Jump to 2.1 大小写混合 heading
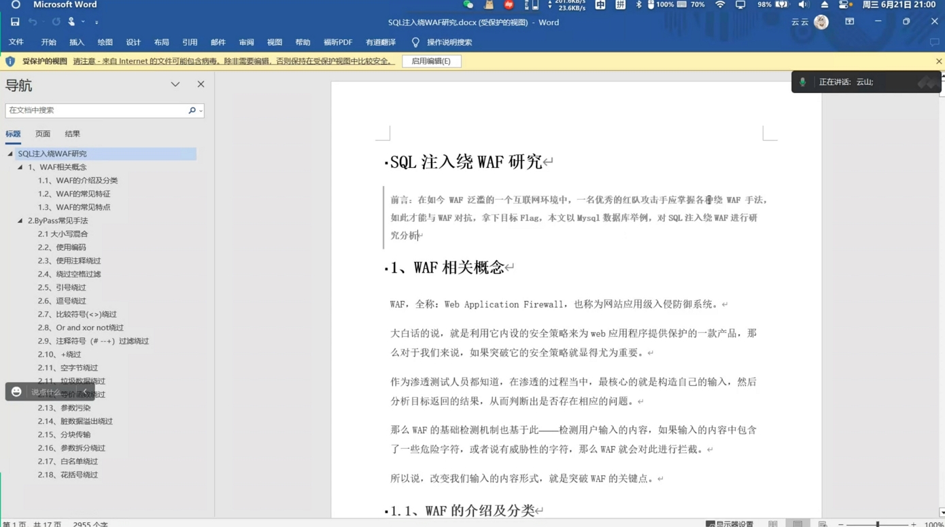Image resolution: width=945 pixels, height=527 pixels. click(x=63, y=234)
